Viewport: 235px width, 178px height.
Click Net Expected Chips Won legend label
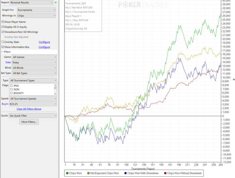(104, 173)
